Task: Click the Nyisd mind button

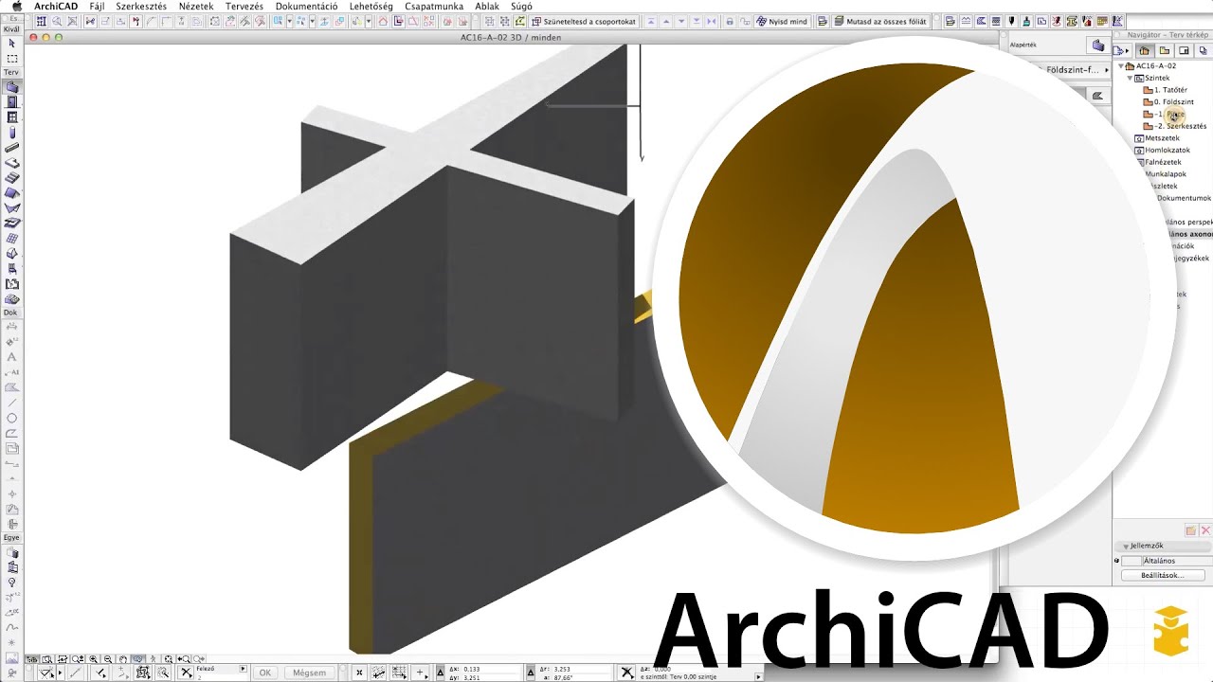Action: [781, 21]
